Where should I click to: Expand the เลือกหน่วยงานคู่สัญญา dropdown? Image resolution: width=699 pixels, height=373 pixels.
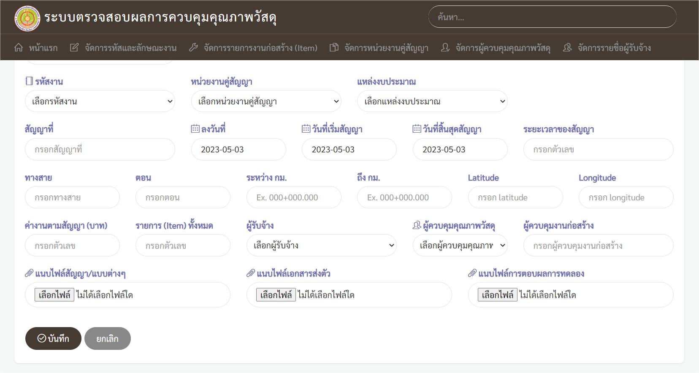click(266, 101)
